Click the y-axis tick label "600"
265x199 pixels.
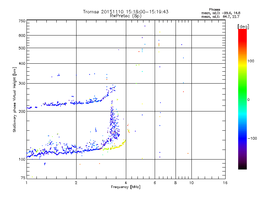point(22,35)
